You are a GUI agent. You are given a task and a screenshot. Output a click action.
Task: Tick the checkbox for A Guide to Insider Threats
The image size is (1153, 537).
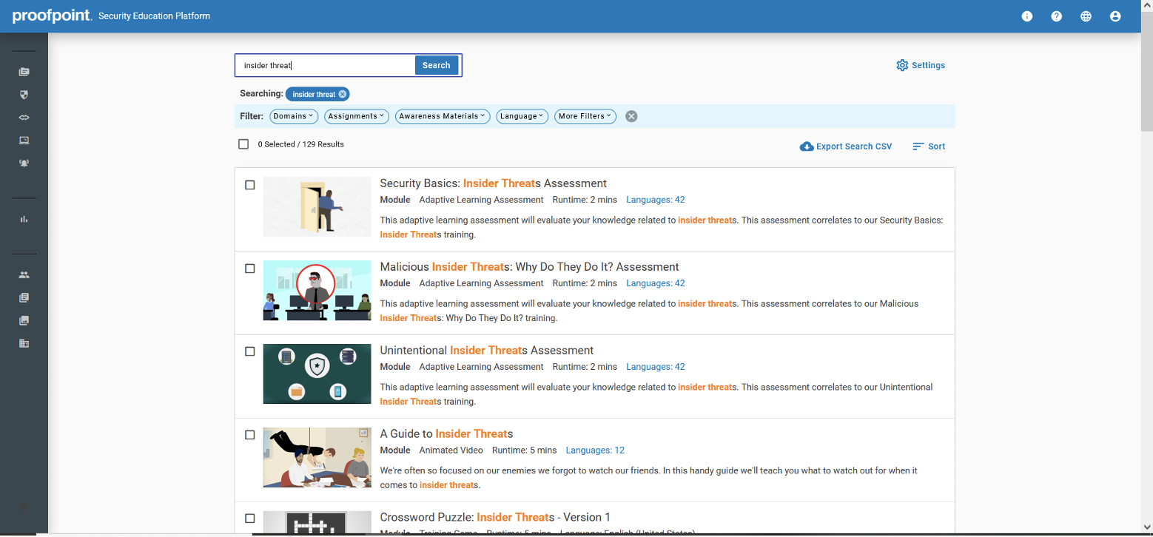(x=250, y=435)
